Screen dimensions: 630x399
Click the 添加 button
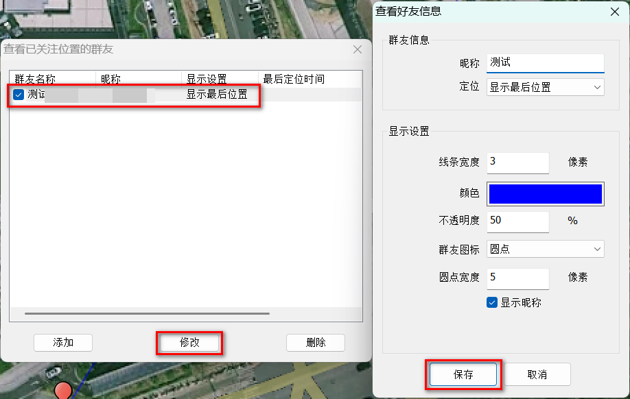(63, 343)
